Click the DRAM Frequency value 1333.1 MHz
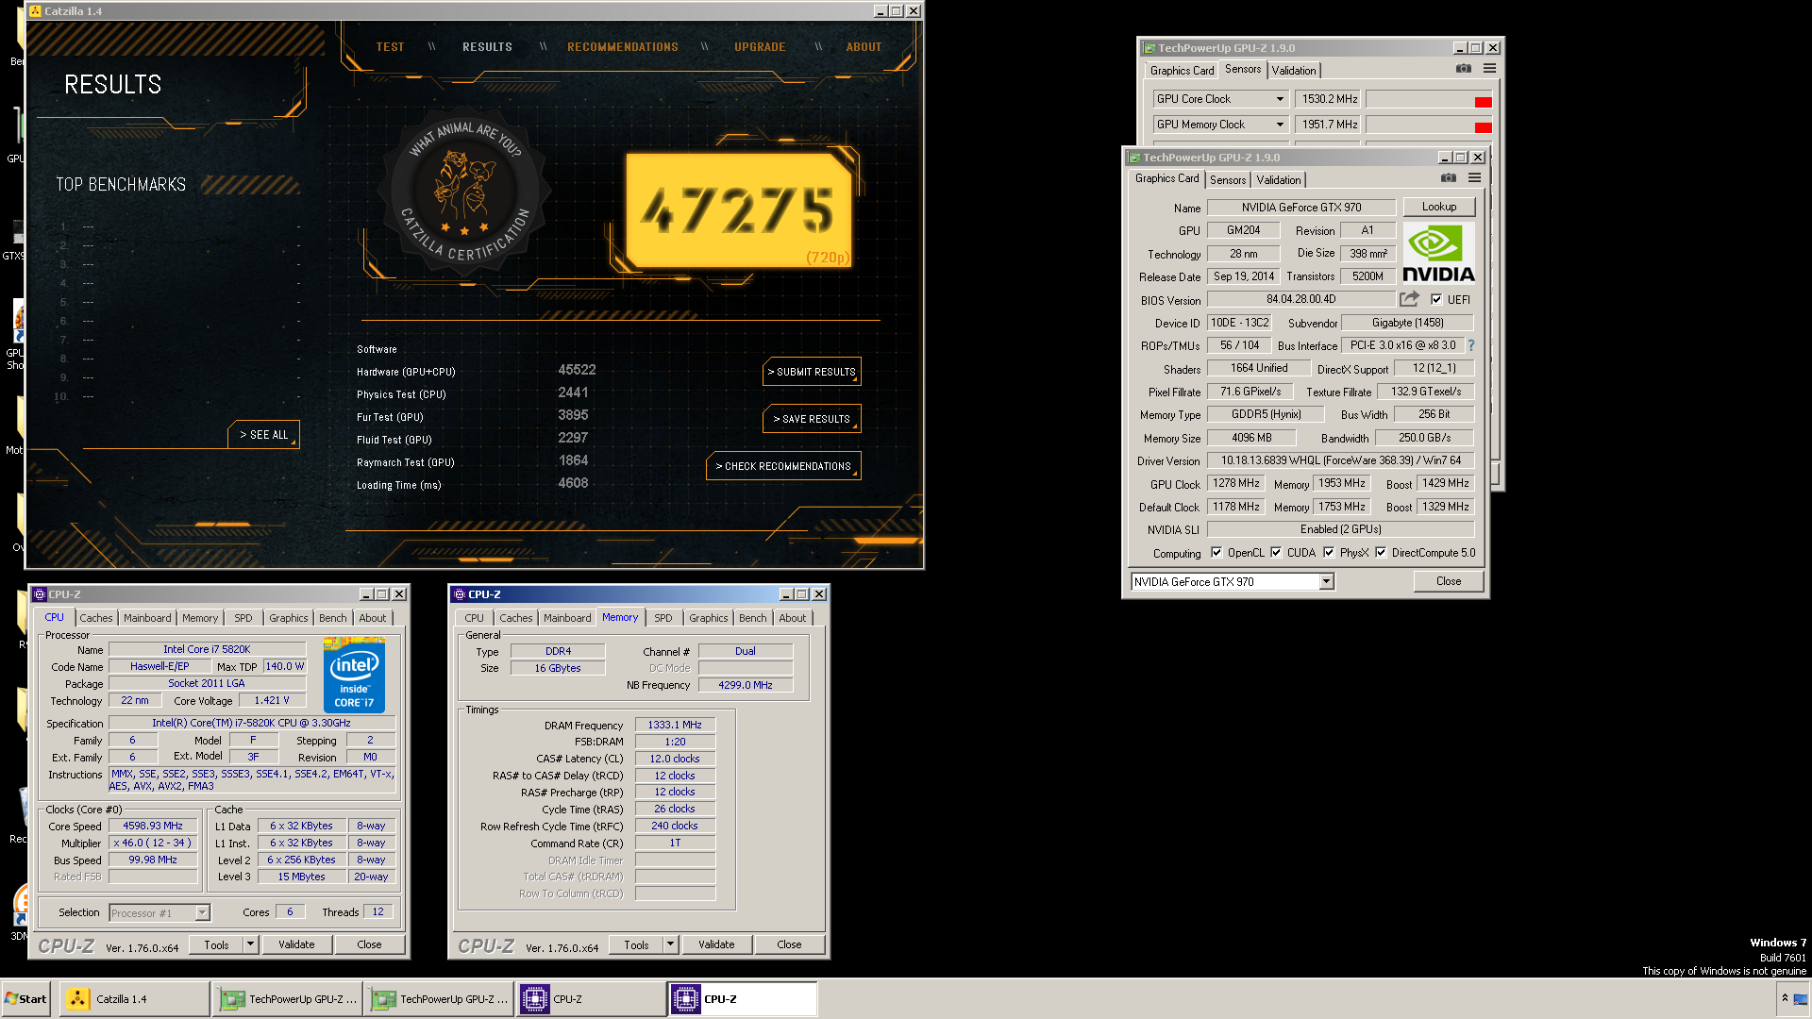The height and width of the screenshot is (1019, 1812). point(675,725)
